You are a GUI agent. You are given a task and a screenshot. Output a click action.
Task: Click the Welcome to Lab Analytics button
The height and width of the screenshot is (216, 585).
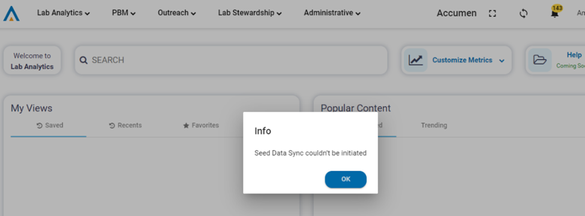(x=32, y=62)
